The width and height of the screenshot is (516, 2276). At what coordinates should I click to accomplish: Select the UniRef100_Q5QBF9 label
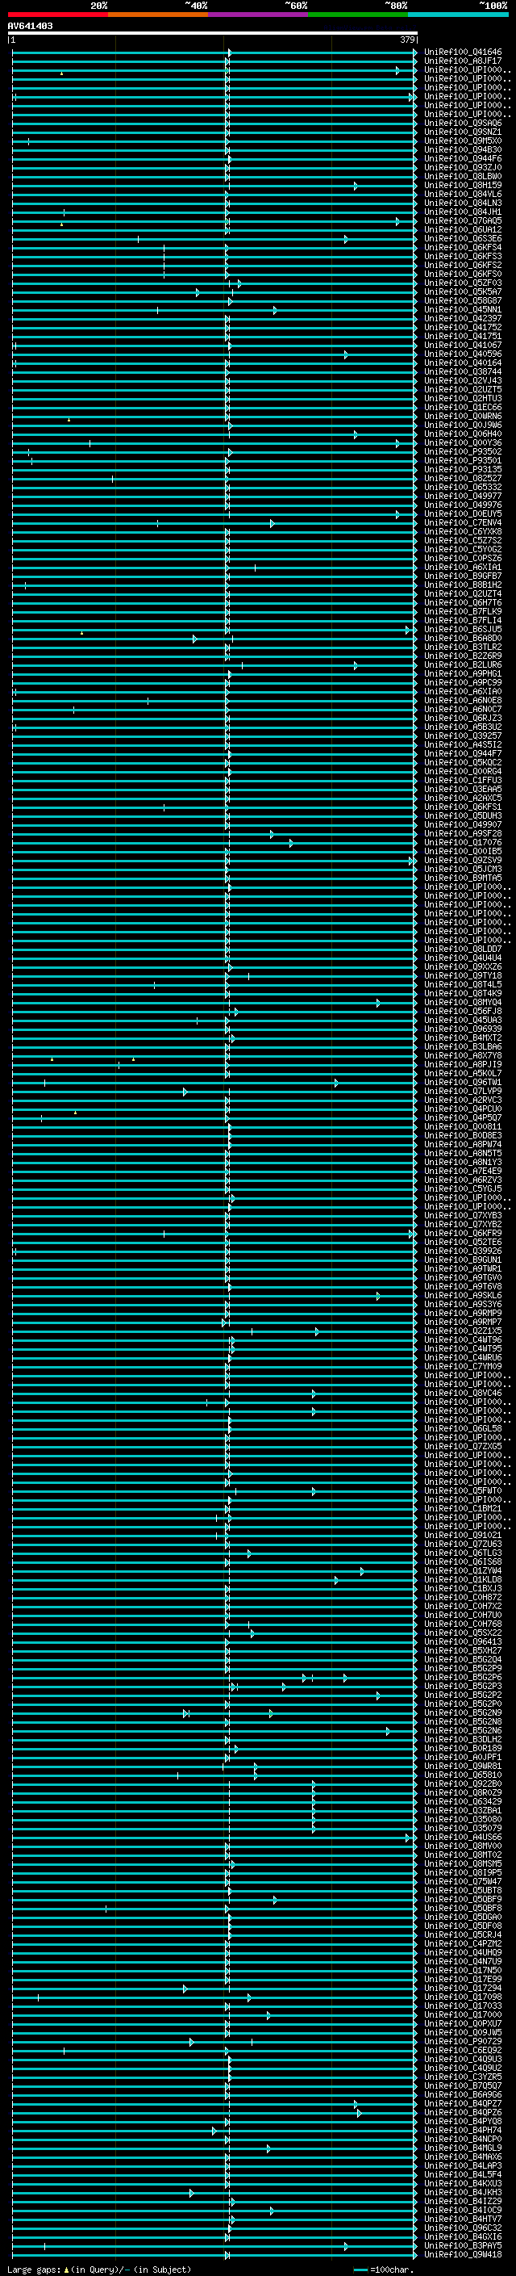(463, 1900)
